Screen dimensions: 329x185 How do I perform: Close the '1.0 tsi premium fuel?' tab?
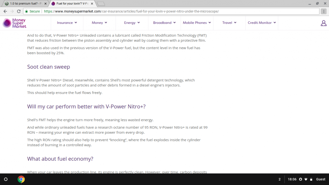coord(45,4)
